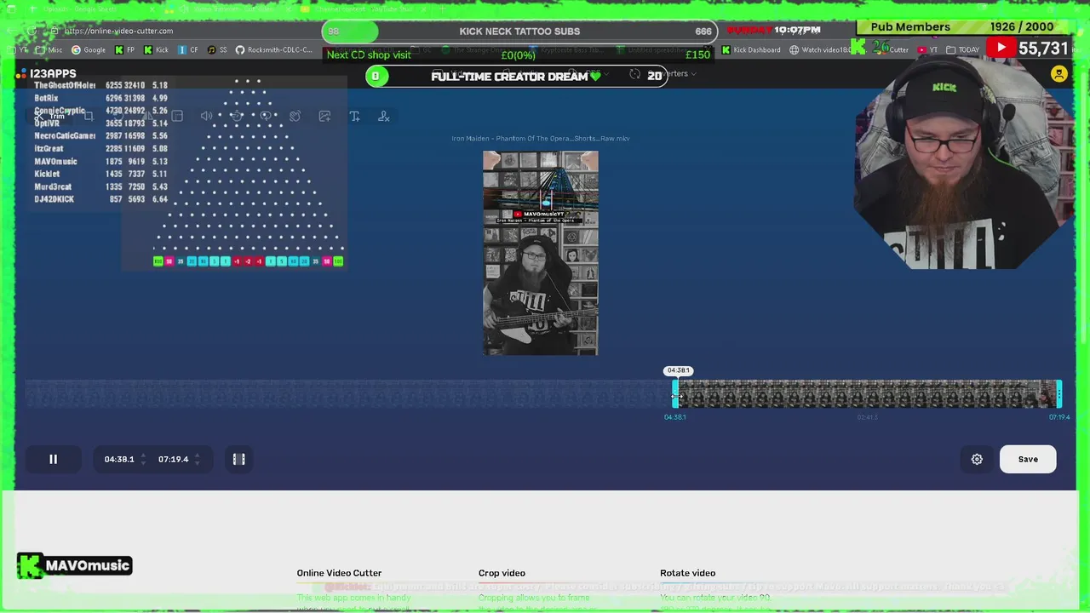Screen dimensions: 1090x613
Task: Select the right trim handle on timeline
Action: (1058, 394)
